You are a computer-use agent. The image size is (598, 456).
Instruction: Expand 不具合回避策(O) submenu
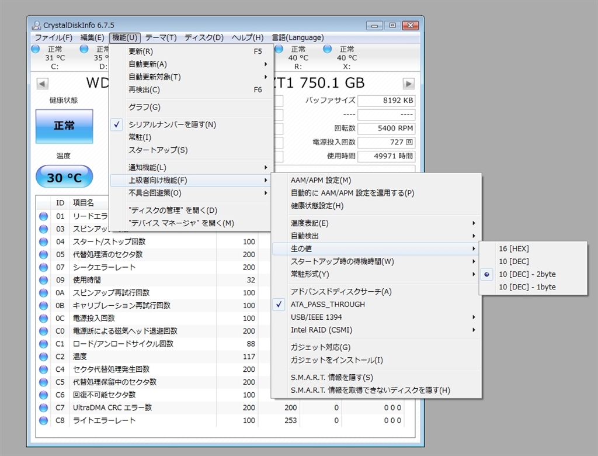pyautogui.click(x=191, y=193)
